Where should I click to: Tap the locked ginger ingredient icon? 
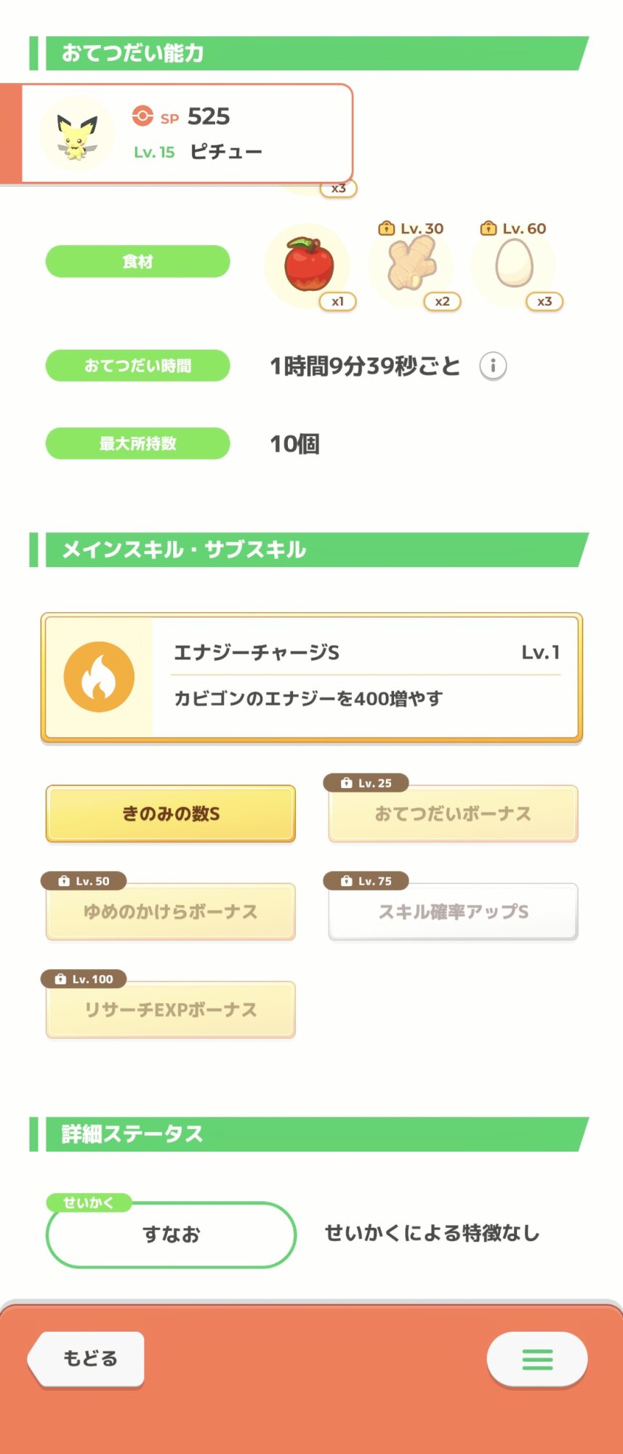pos(411,265)
